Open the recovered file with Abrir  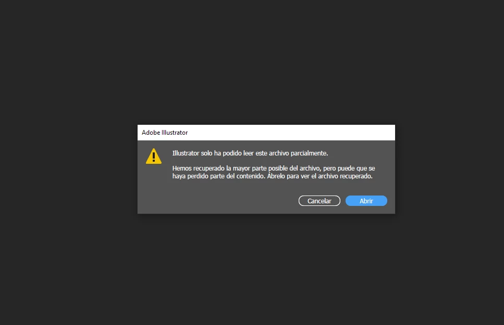pos(366,201)
